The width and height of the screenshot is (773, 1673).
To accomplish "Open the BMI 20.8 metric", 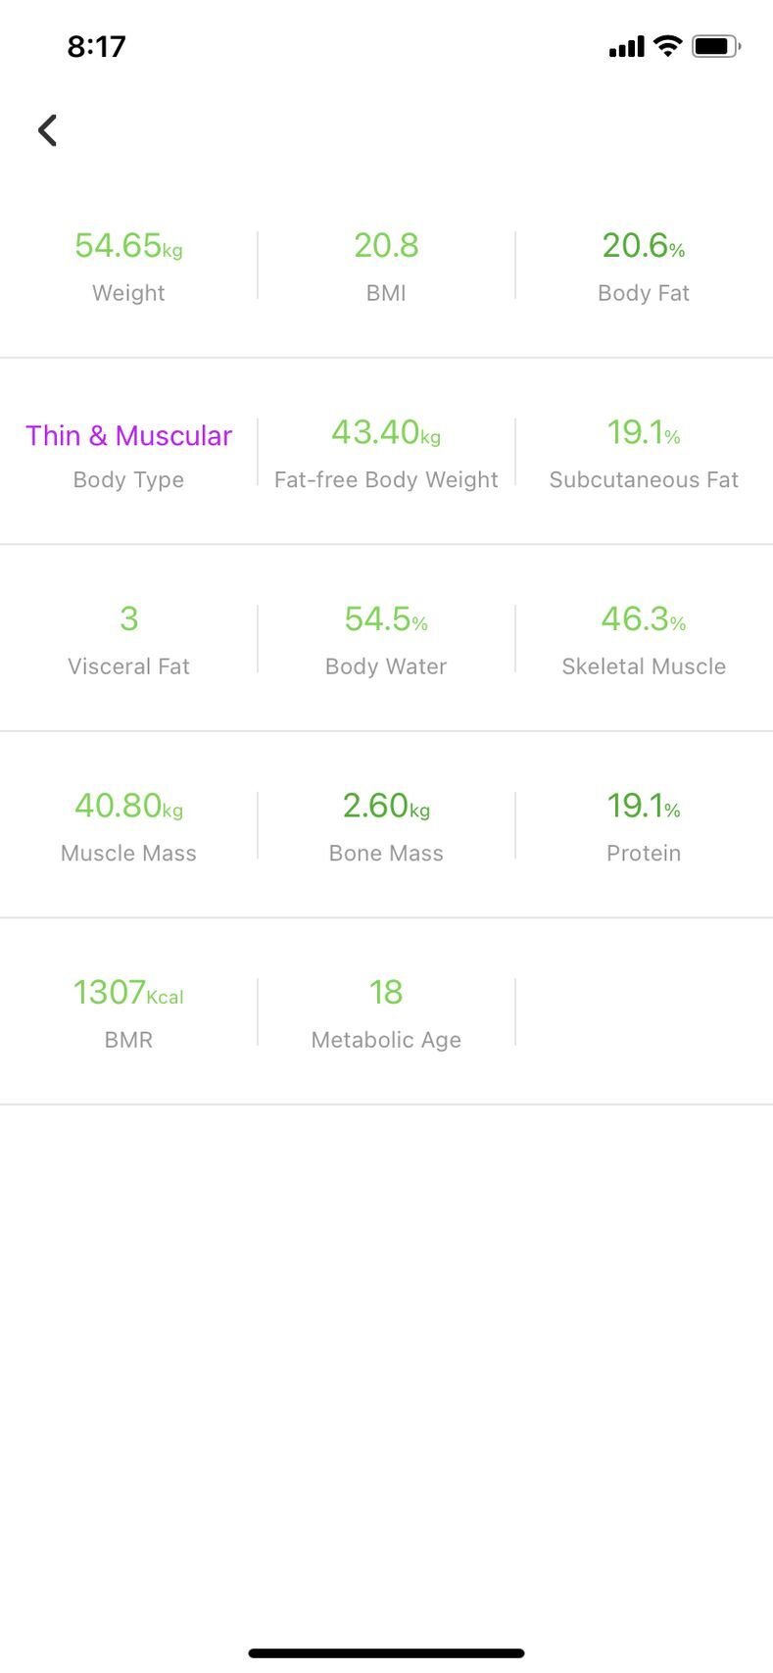I will click(x=386, y=266).
